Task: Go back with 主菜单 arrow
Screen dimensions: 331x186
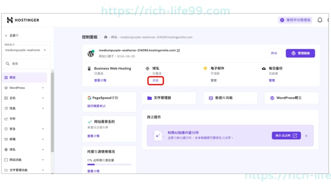Action: coord(6,36)
